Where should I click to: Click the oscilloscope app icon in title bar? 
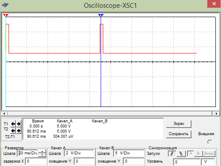(x=5, y=5)
